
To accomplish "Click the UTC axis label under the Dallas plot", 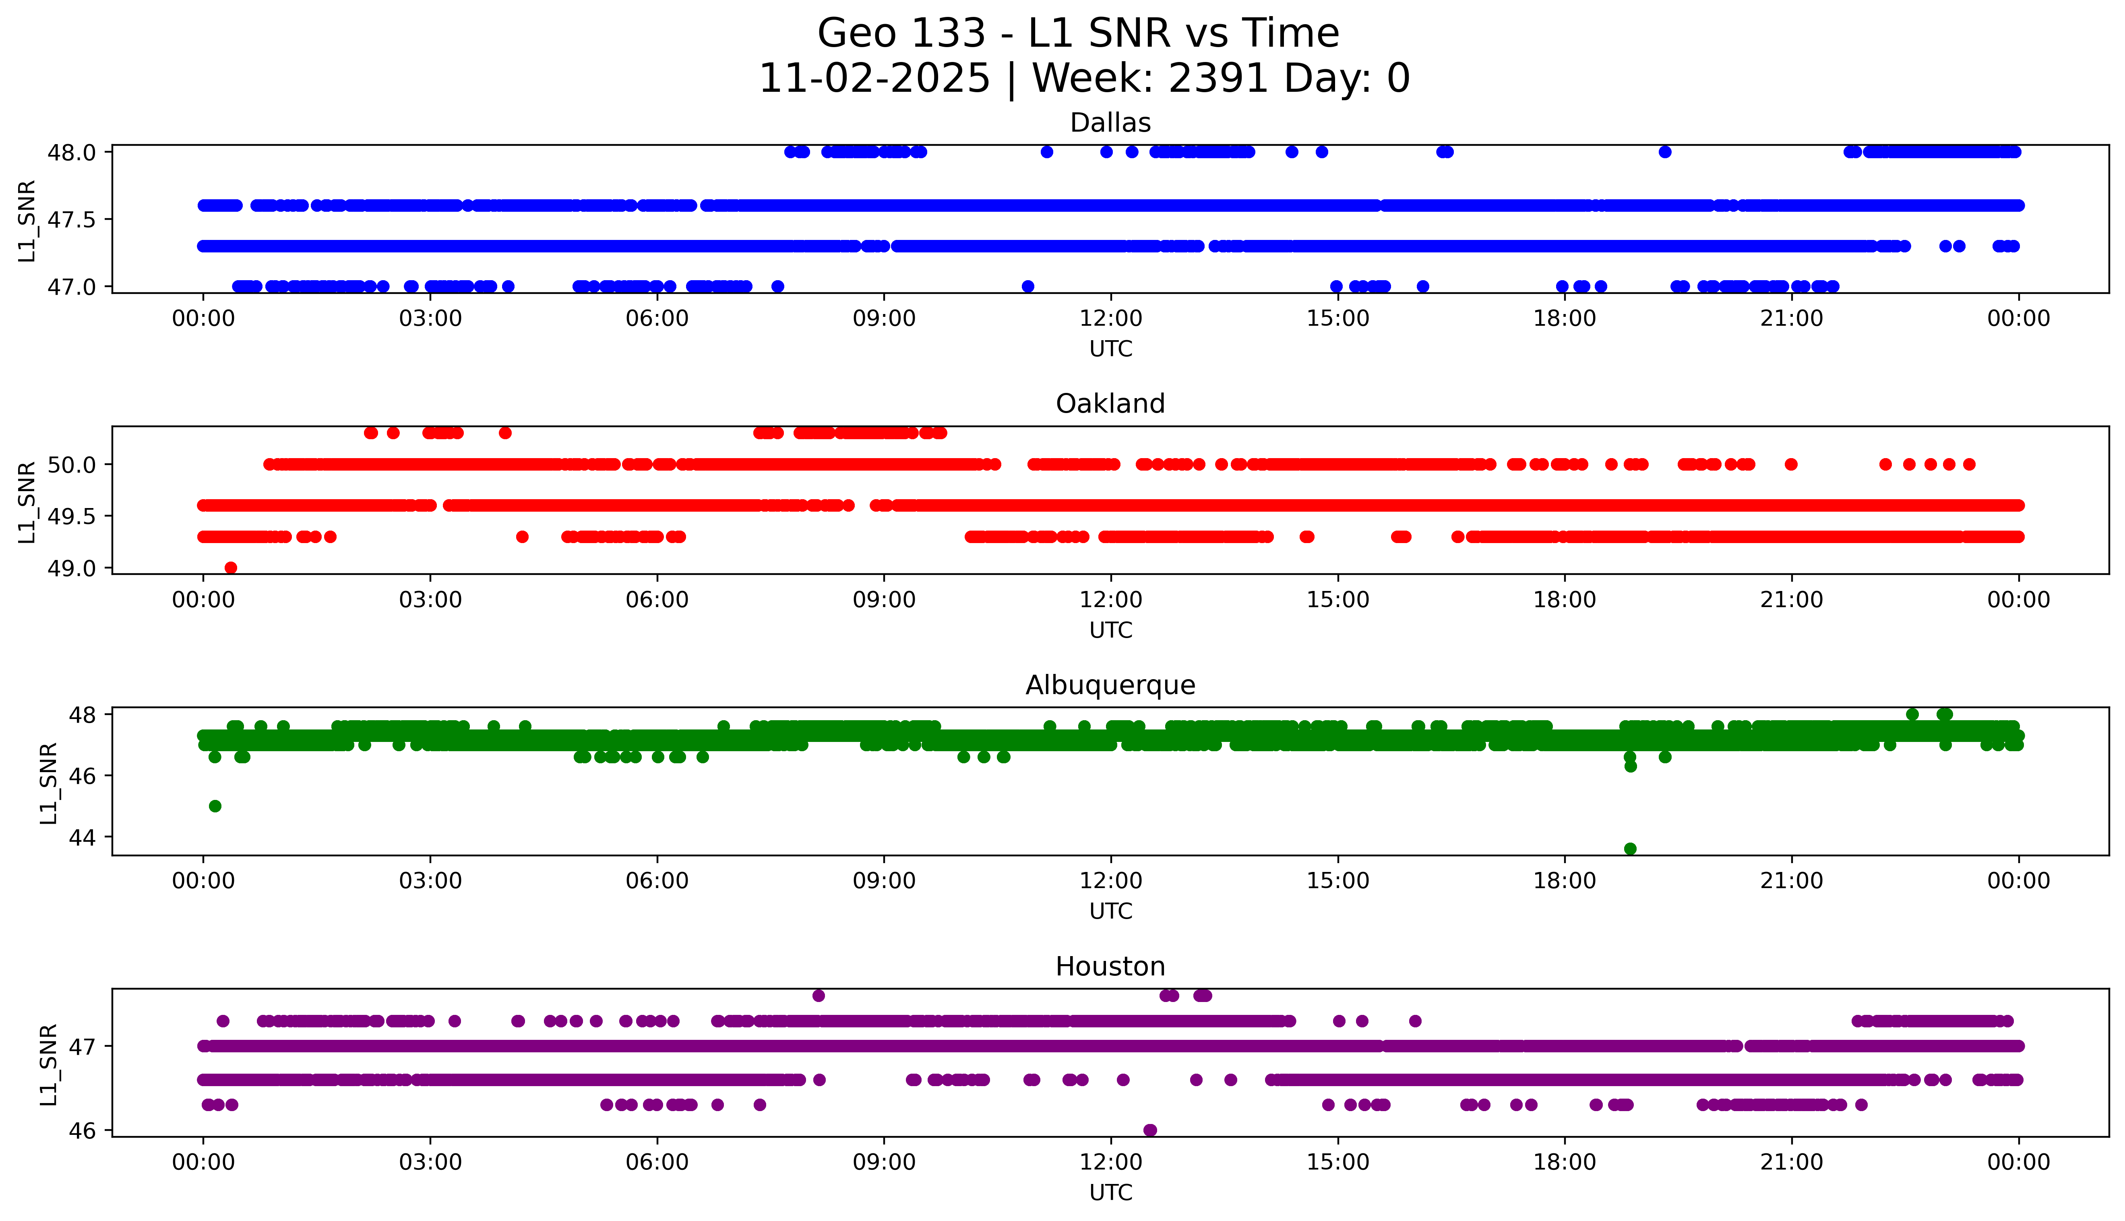I will [1110, 349].
